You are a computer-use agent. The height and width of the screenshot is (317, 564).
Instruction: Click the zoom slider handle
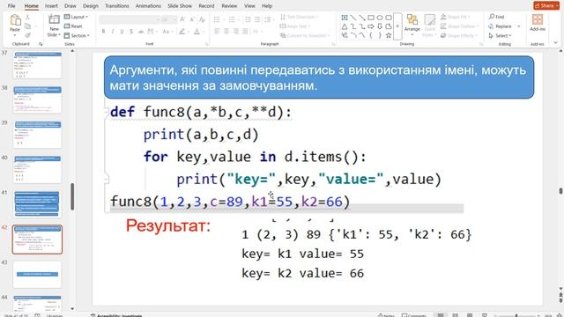(x=516, y=315)
